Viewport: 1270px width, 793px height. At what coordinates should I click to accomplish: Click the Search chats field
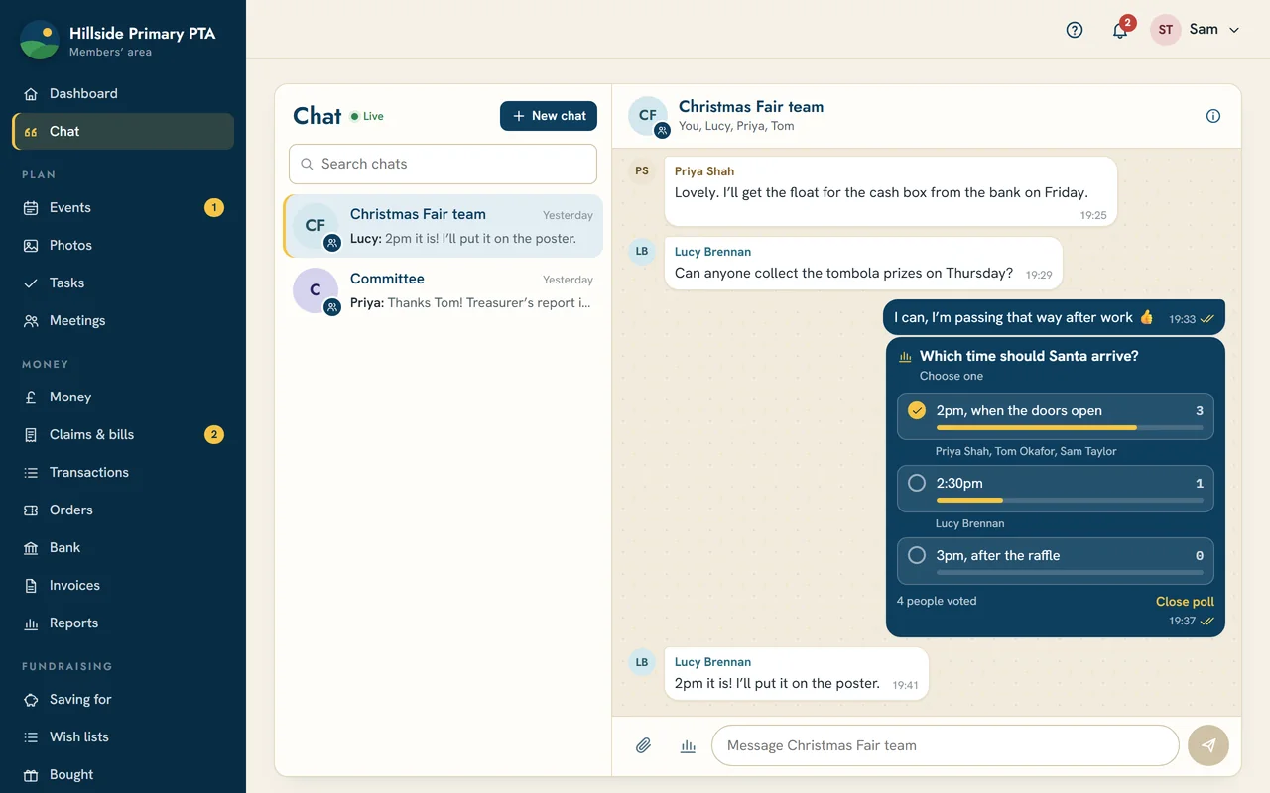point(443,164)
